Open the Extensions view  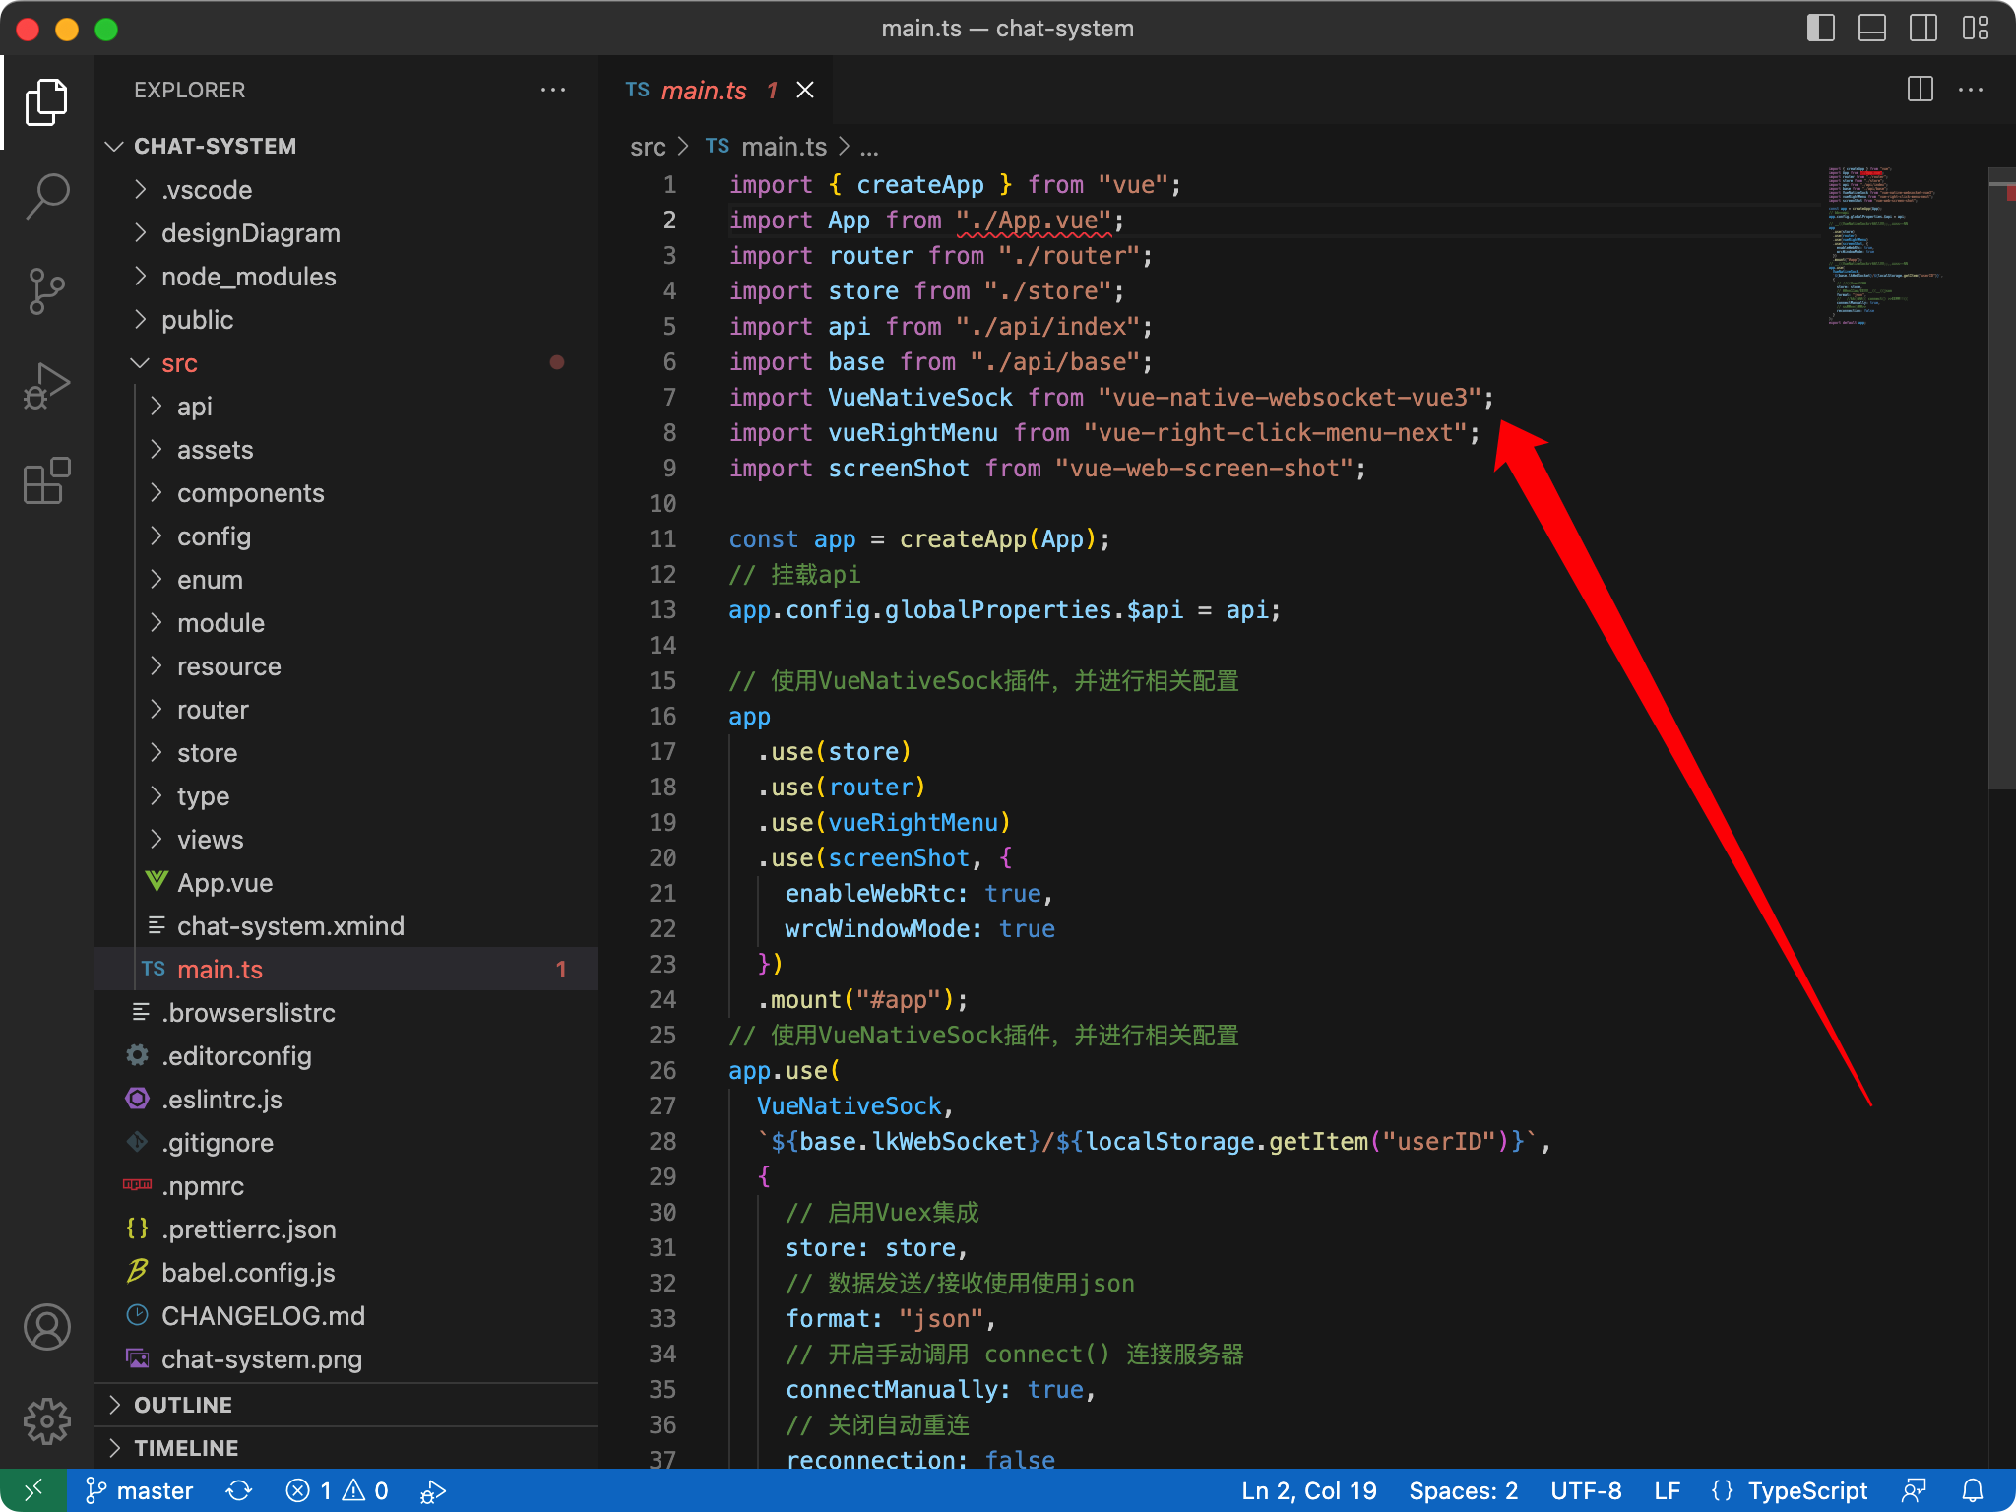click(46, 481)
